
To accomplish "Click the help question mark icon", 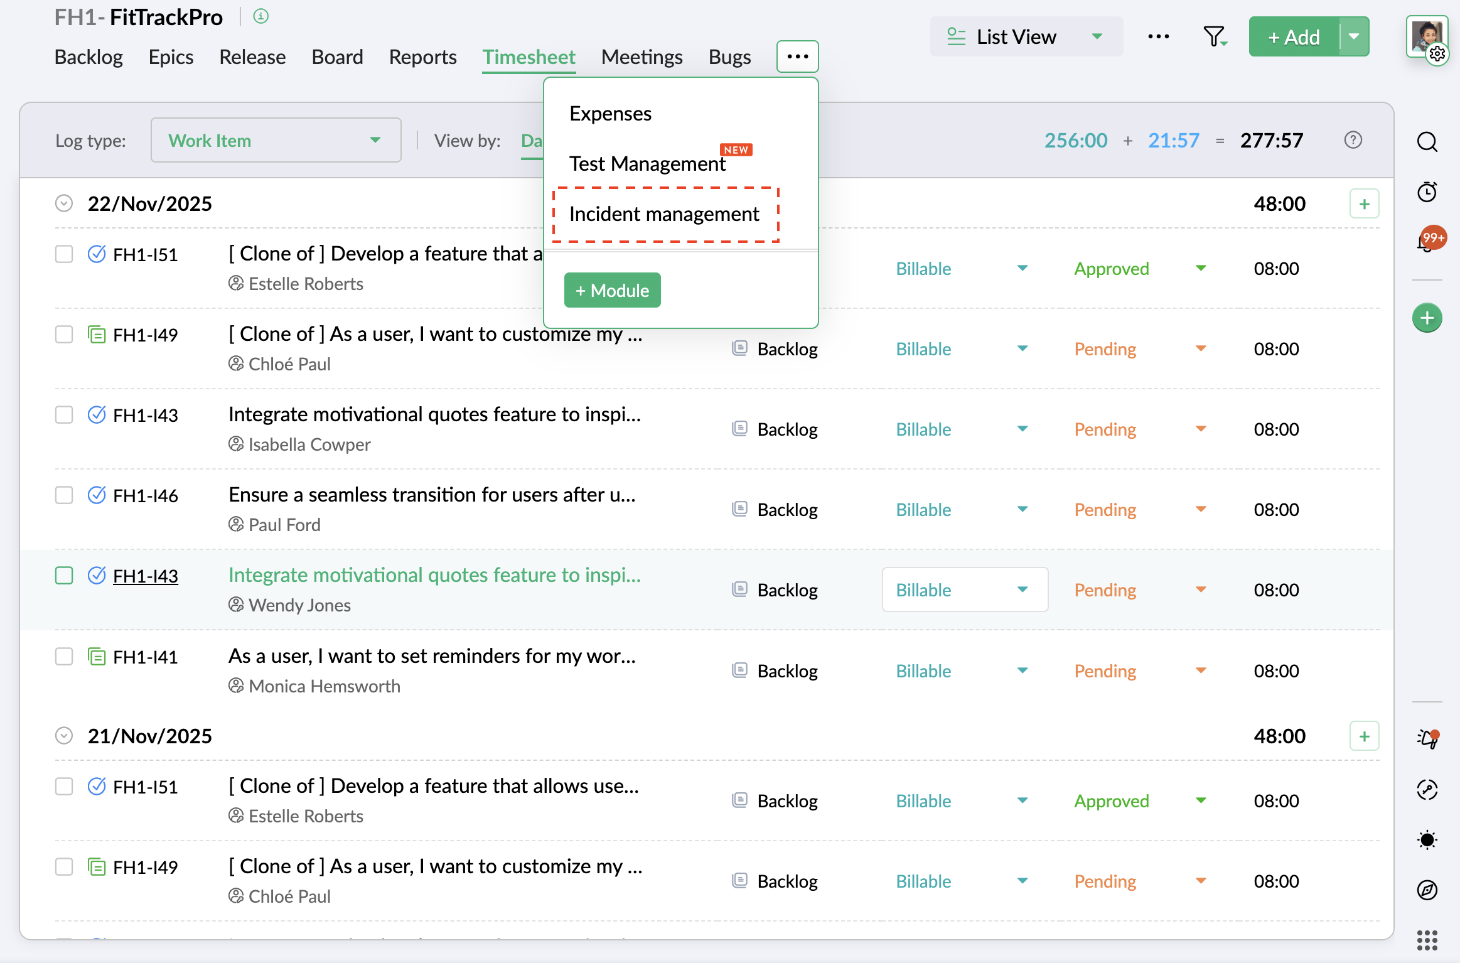I will (x=1353, y=140).
